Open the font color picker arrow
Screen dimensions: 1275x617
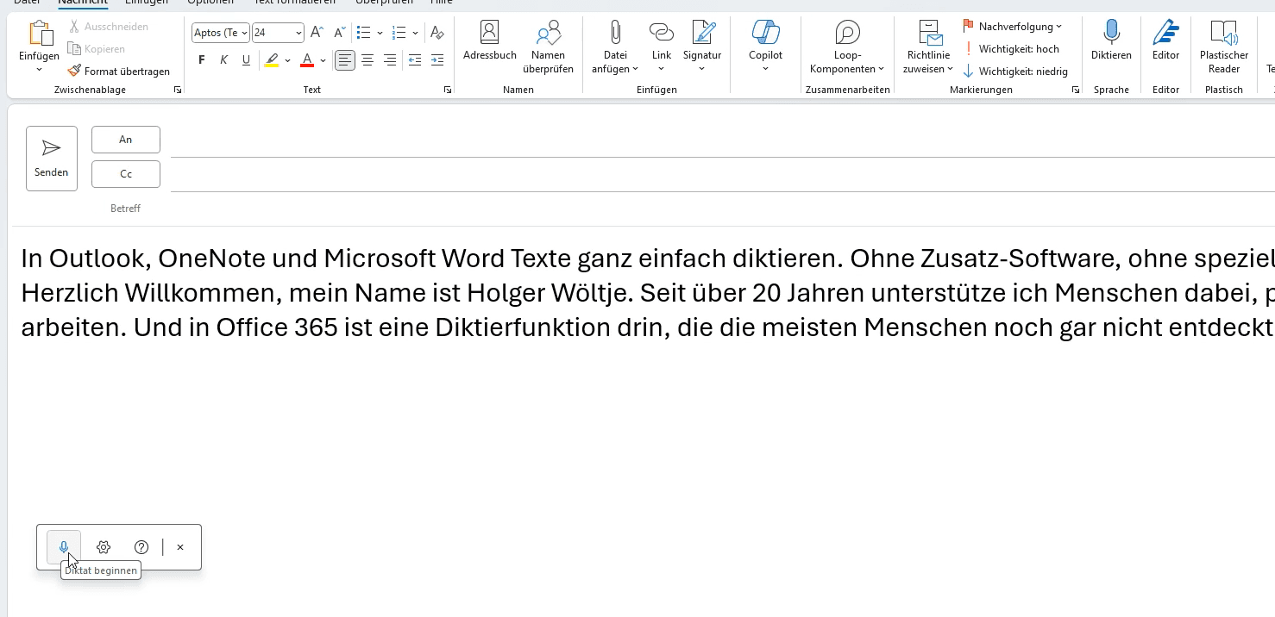323,60
